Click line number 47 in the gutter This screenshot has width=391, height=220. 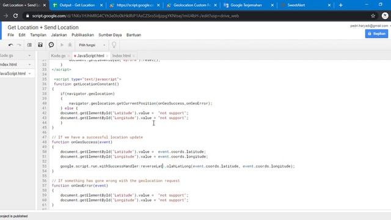(x=45, y=137)
